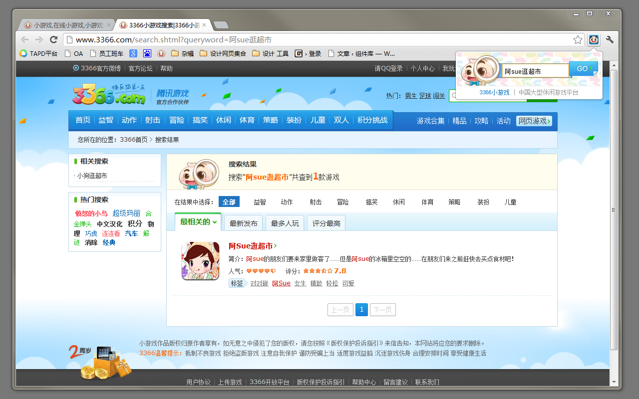Select 冒险 in the nav bar
639x399 pixels.
177,120
